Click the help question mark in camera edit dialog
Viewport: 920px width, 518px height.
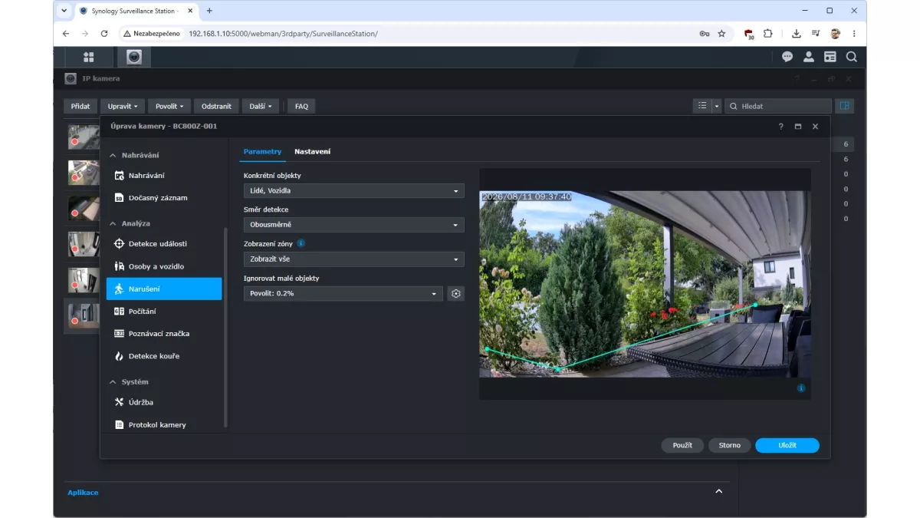tap(781, 127)
